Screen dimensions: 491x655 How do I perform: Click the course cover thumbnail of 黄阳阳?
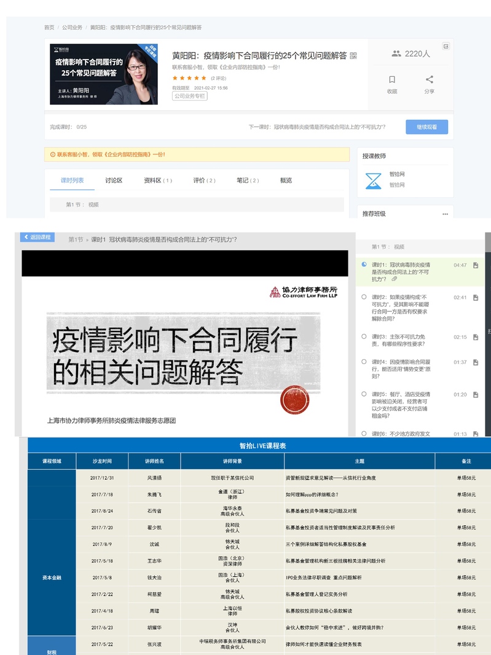pyautogui.click(x=103, y=74)
